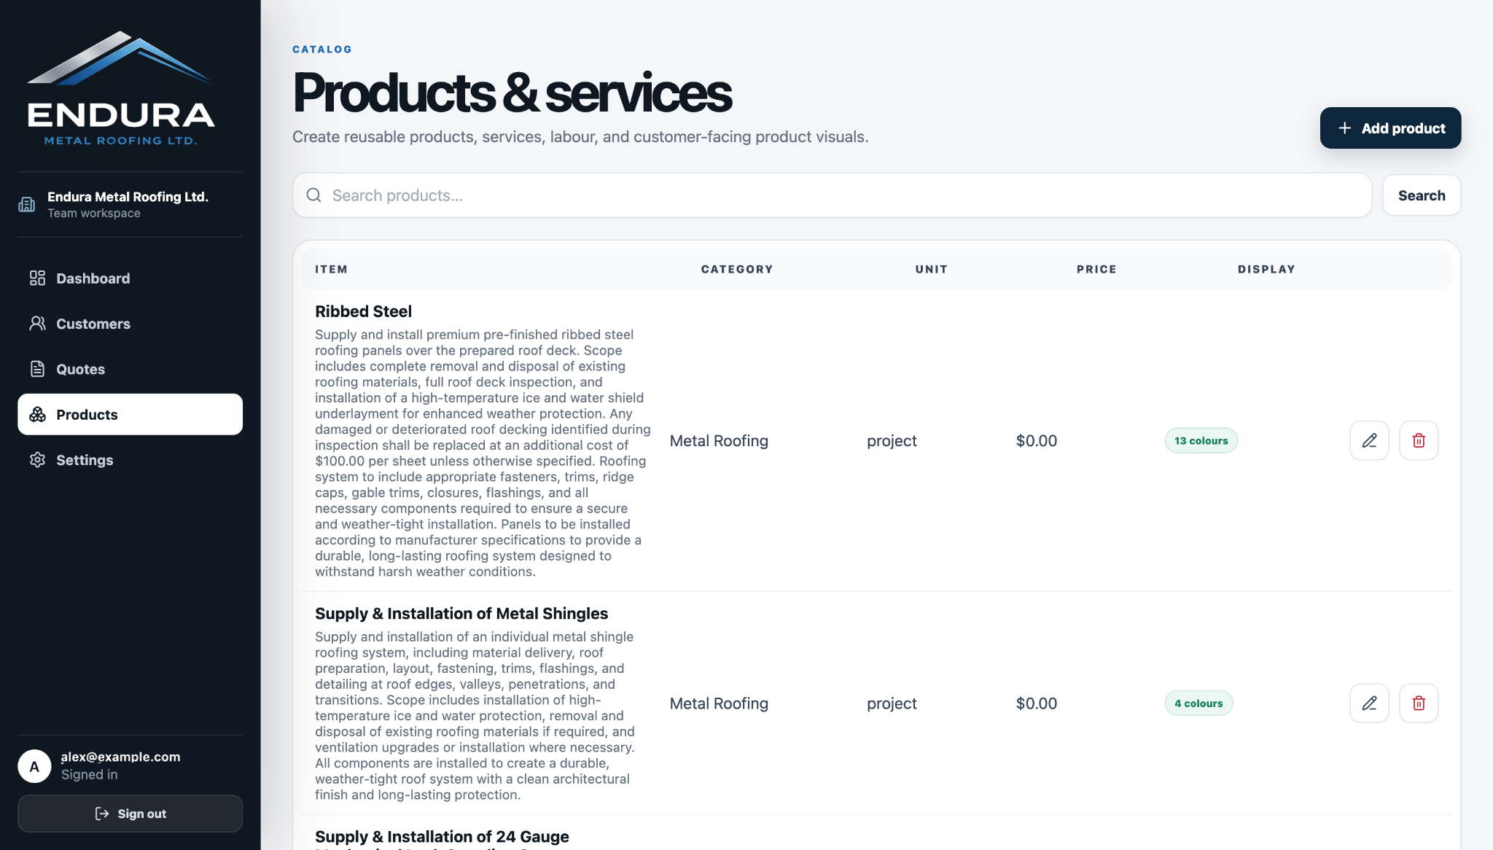
Task: Click the building workspace icon
Action: coord(27,204)
